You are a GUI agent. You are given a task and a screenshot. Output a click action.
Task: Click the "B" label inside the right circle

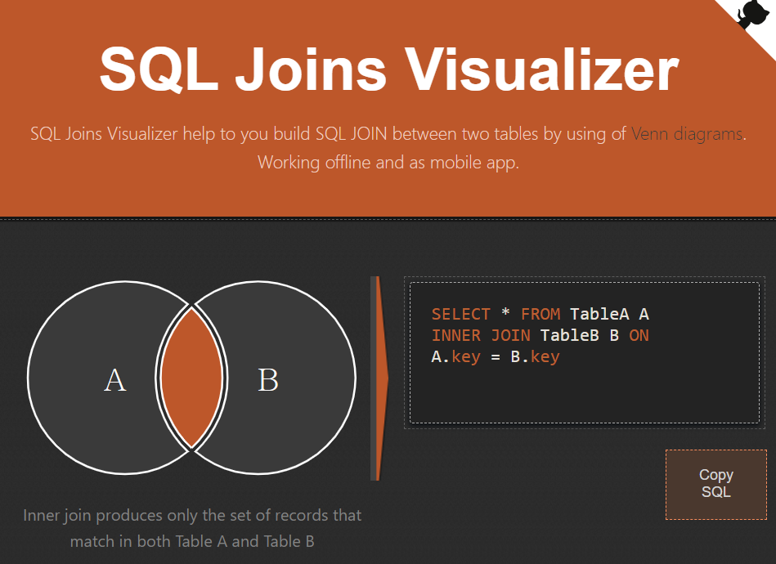click(x=267, y=380)
